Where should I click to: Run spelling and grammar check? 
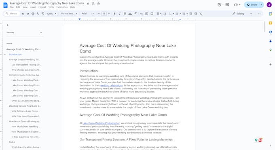(x=38, y=14)
